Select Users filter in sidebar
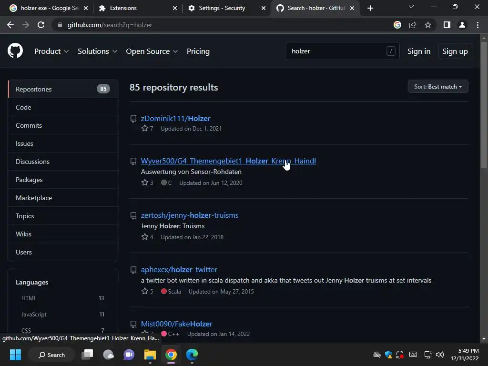 point(63,252)
